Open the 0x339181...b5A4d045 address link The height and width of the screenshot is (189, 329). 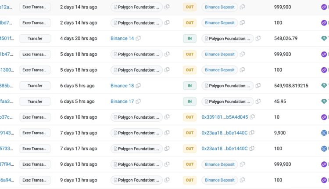tap(225, 117)
